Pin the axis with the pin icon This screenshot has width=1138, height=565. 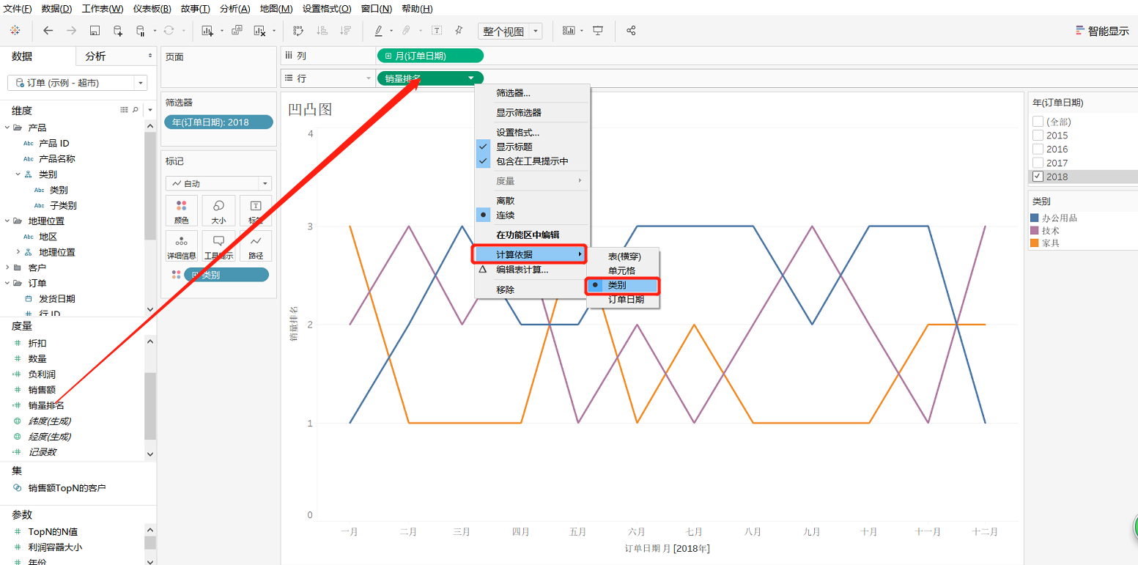tap(459, 31)
